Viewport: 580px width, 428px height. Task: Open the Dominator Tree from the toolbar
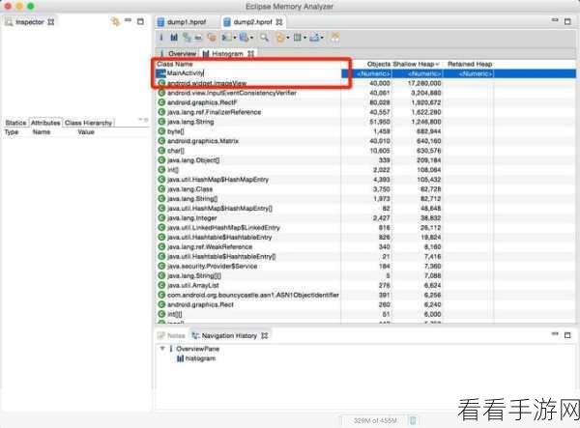187,38
